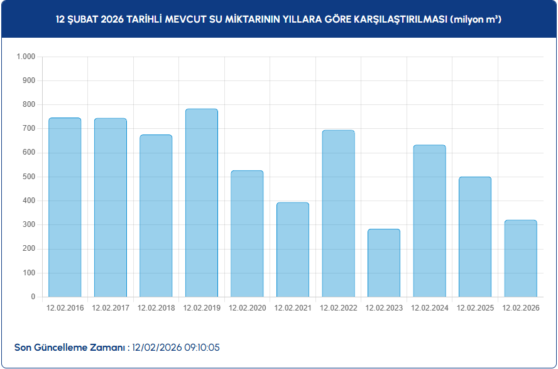Image resolution: width=558 pixels, height=369 pixels.
Task: Click the 12.02.2022 bar
Action: tap(338, 214)
